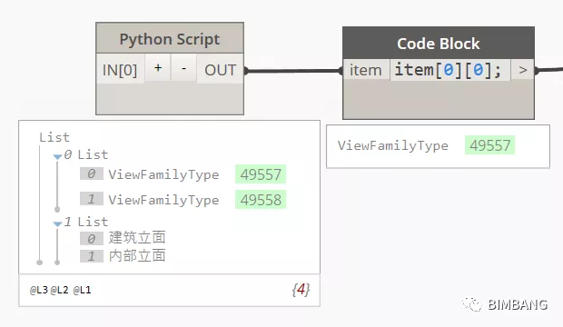The height and width of the screenshot is (327, 563).
Task: Add an input port with the plus button
Action: (158, 68)
